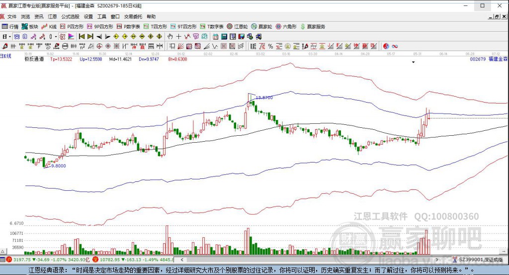509x275 pixels.
Task: Open the 9T四方形 tool
Action: (x=183, y=27)
